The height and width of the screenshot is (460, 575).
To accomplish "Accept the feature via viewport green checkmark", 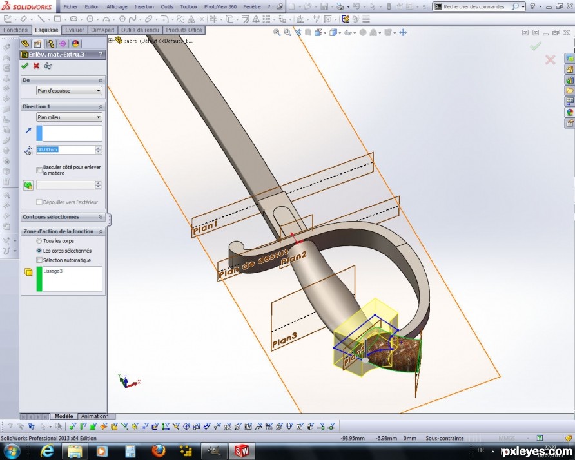I will [x=536, y=46].
